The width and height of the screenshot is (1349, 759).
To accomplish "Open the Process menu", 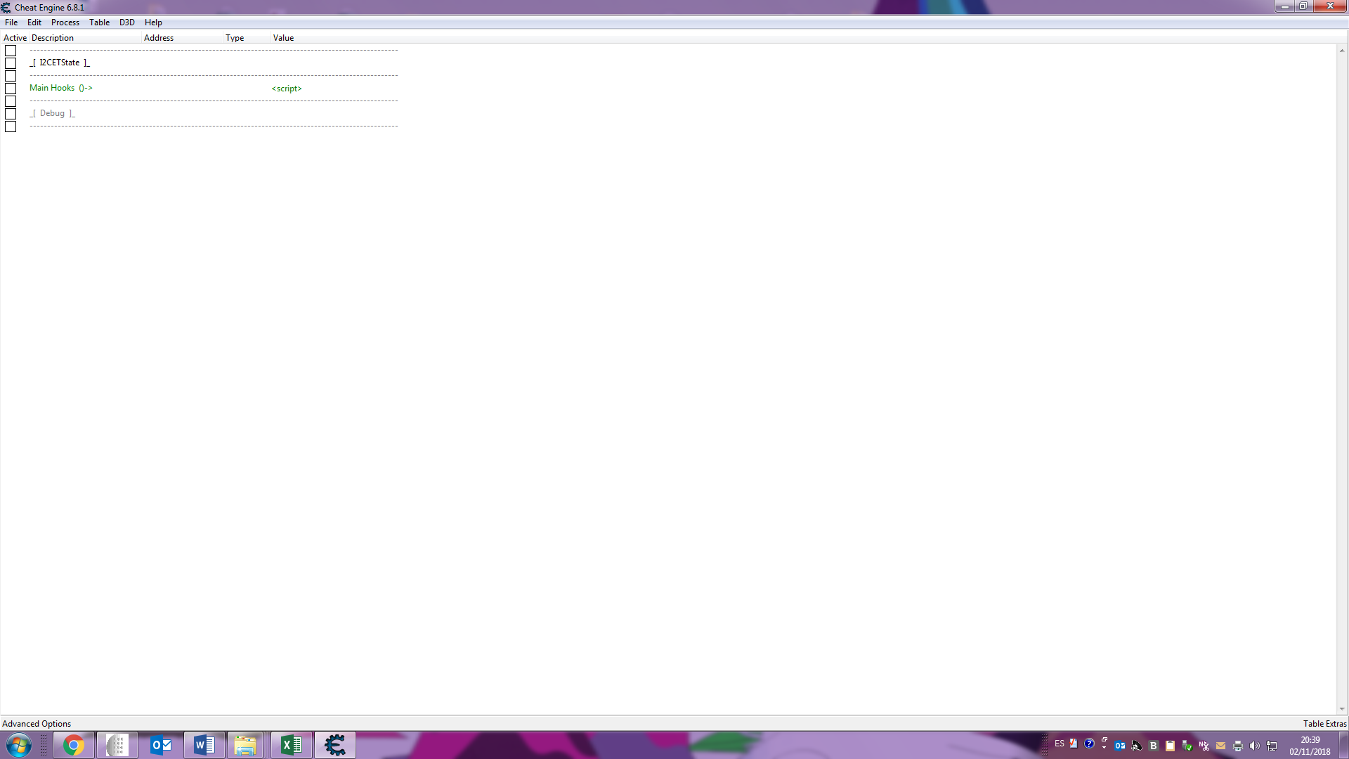I will (x=65, y=22).
